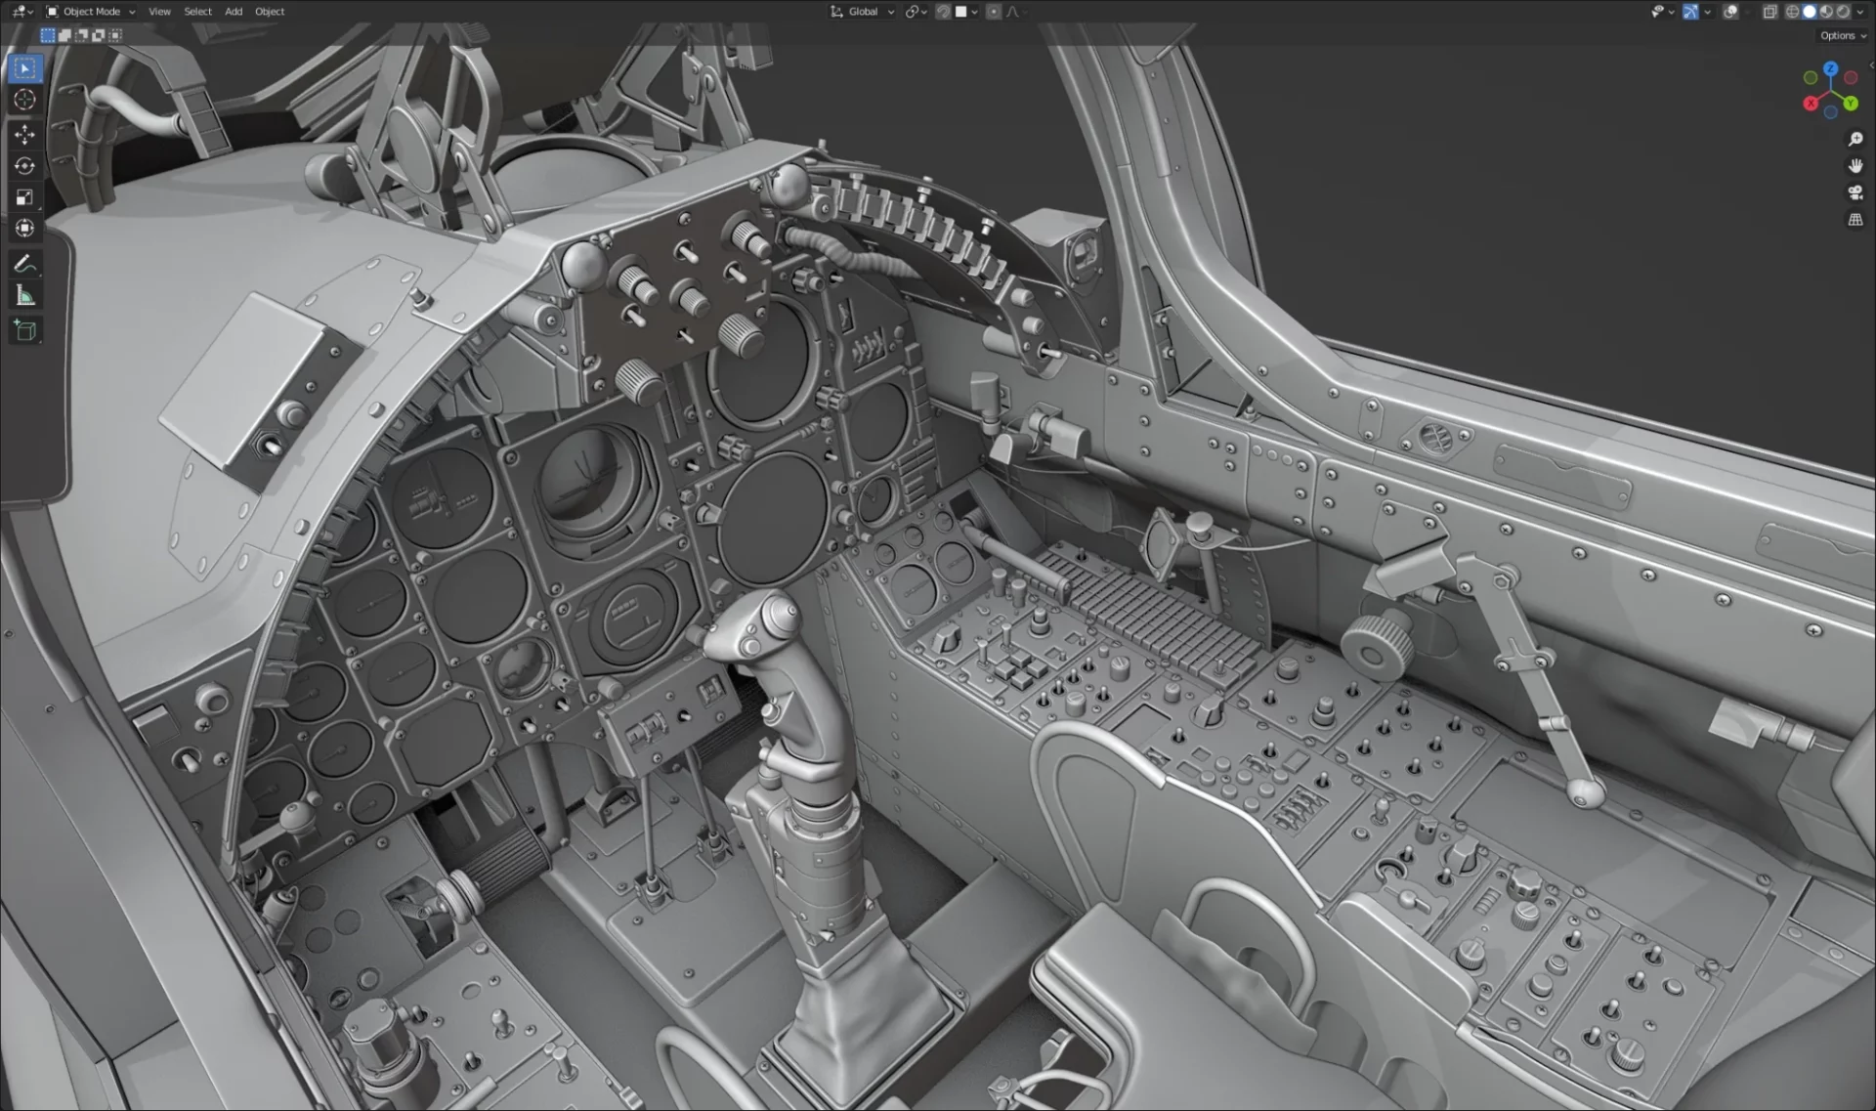Open the View menu
This screenshot has width=1876, height=1111.
[159, 12]
